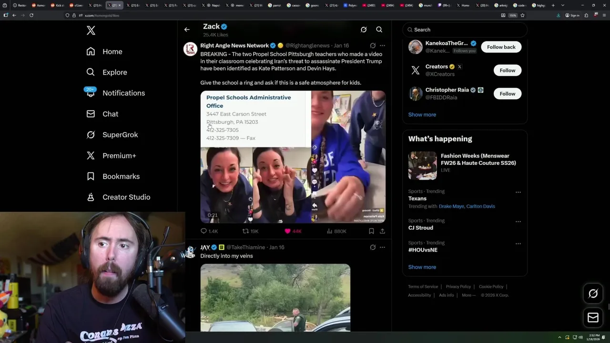Screen dimensions: 610x343
Task: Open @TakeThiamine profile handle
Action: coord(245,247)
